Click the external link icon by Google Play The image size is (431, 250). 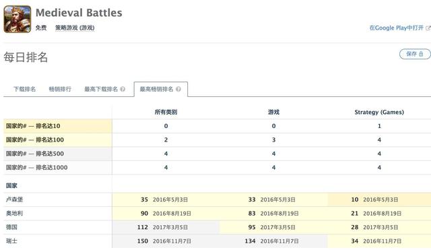click(428, 28)
